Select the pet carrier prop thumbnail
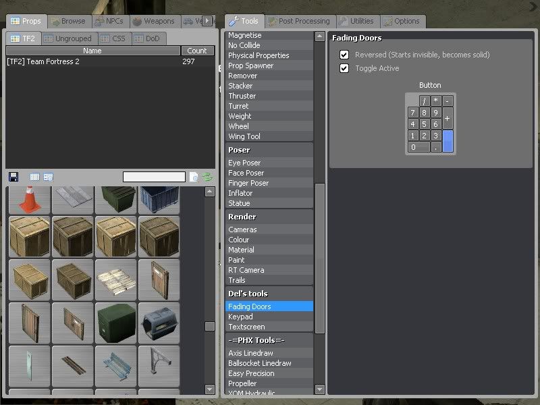Viewport: 540px width, 405px height. click(x=159, y=323)
